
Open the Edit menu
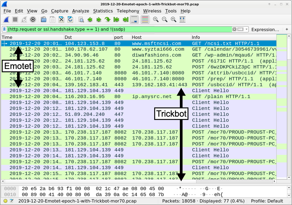tap(19, 11)
